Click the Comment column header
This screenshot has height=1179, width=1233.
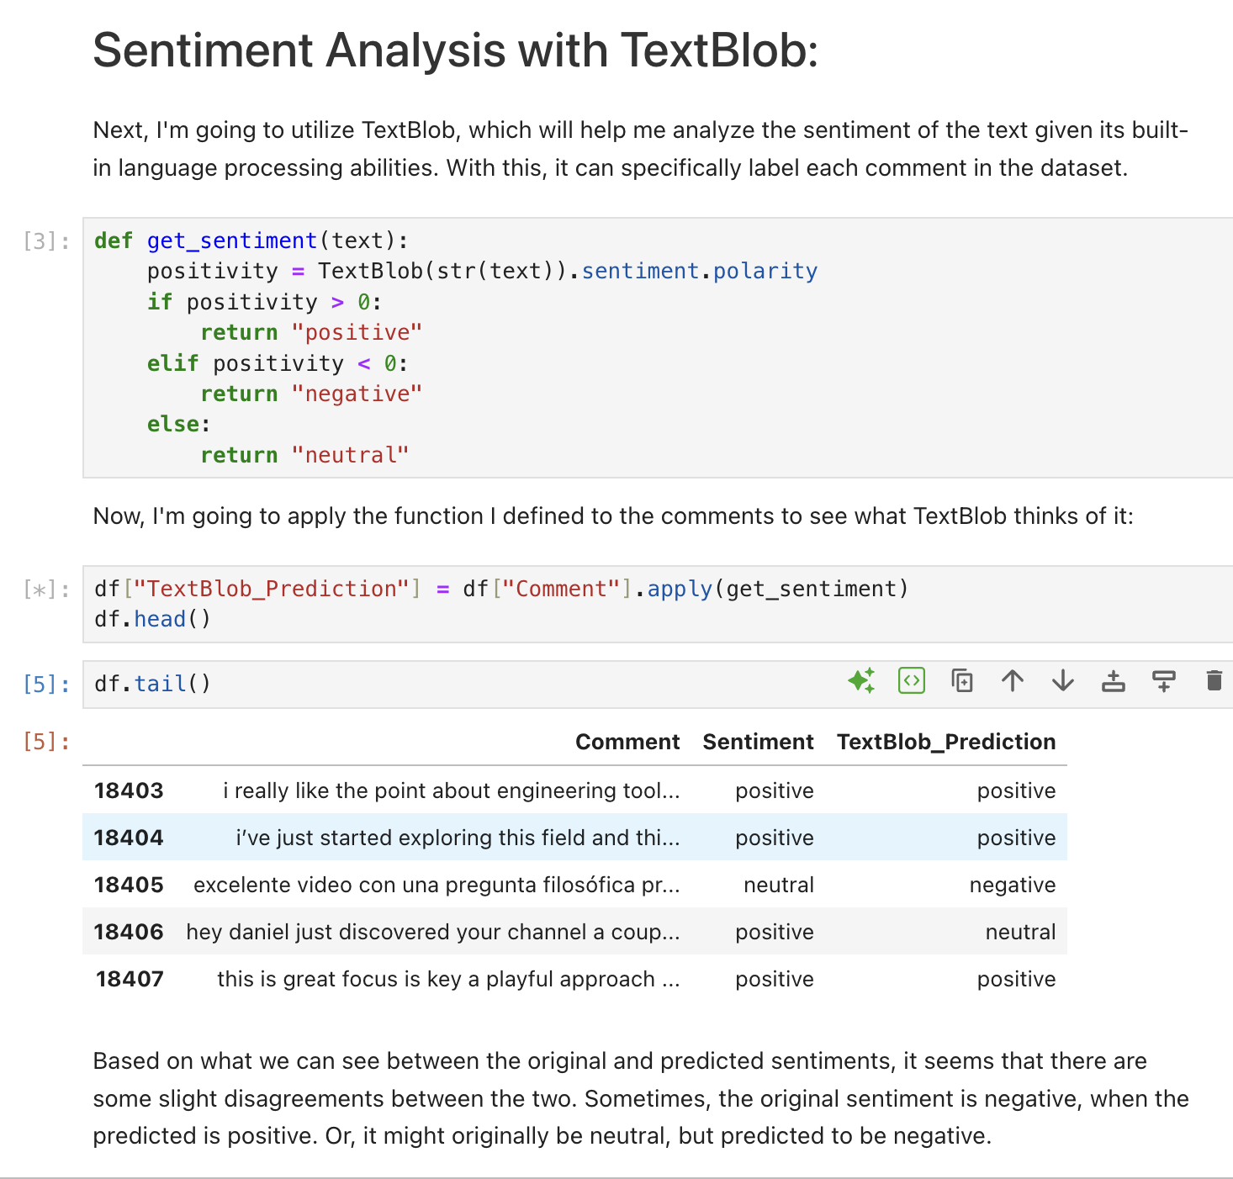[x=627, y=742]
